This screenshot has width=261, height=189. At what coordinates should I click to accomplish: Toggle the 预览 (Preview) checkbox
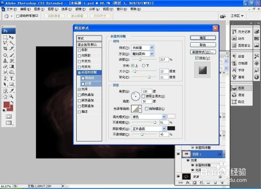pos(197,58)
